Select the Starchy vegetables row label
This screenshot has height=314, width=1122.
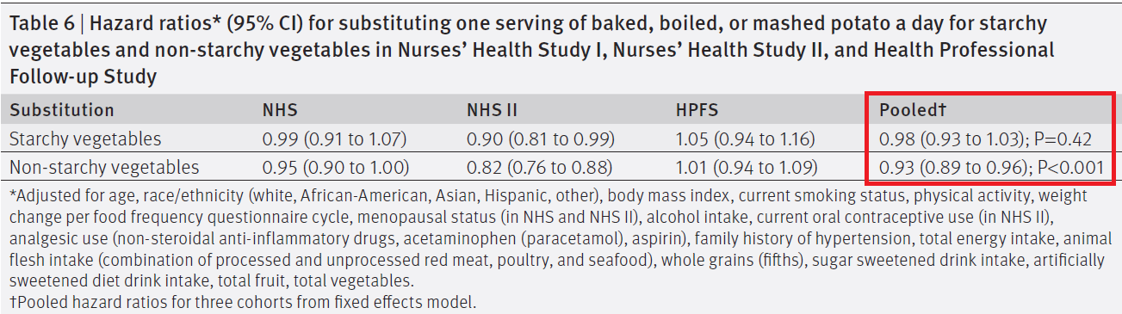[x=85, y=139]
